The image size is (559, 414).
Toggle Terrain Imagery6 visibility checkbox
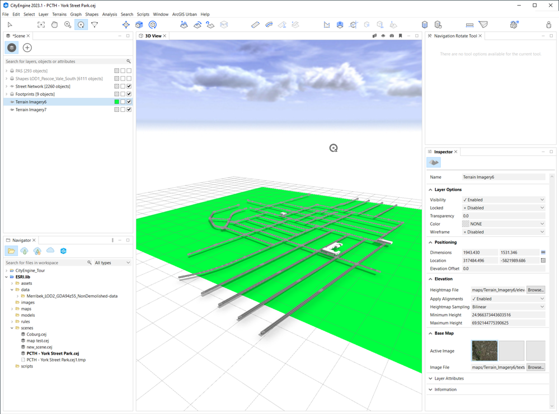pyautogui.click(x=129, y=102)
